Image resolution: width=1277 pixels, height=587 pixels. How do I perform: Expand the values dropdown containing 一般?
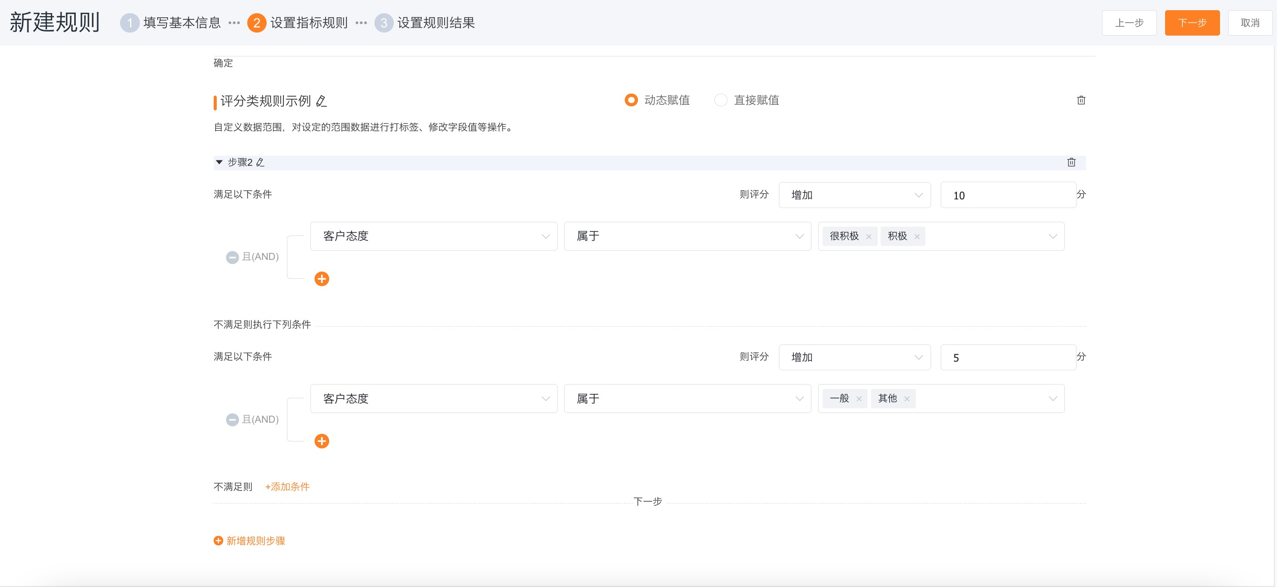point(1053,399)
